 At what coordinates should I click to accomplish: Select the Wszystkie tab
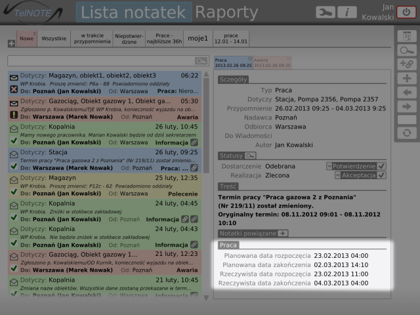54,39
